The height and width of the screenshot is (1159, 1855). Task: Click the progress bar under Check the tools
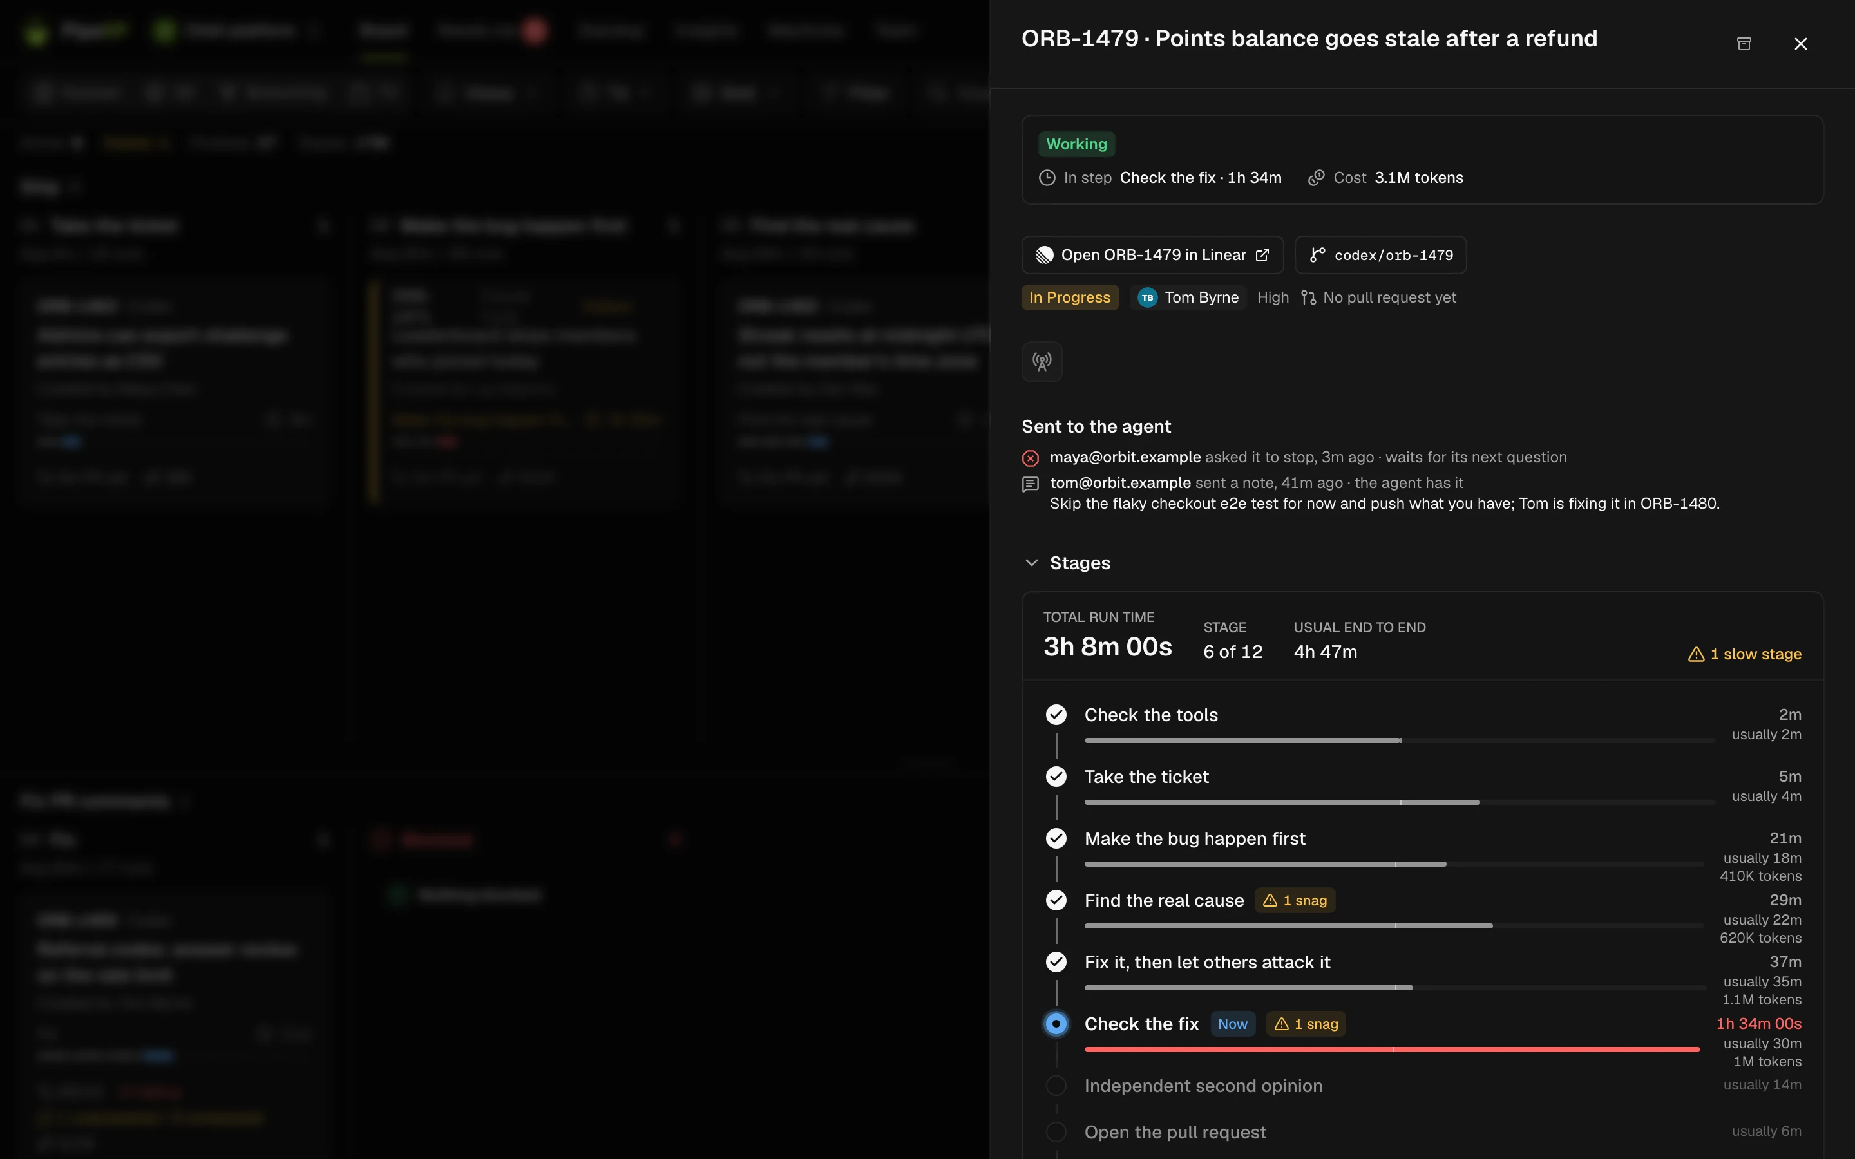point(1400,740)
